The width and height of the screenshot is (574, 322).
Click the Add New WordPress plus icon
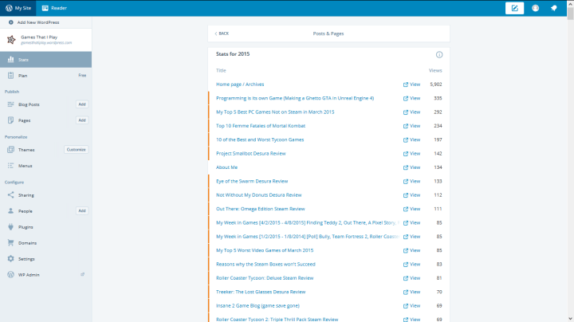tap(11, 22)
